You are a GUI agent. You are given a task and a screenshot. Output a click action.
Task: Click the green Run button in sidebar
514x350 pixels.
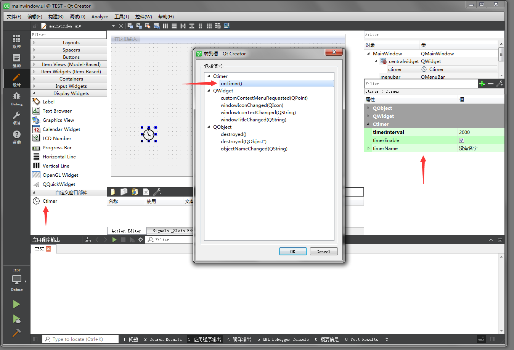click(16, 304)
